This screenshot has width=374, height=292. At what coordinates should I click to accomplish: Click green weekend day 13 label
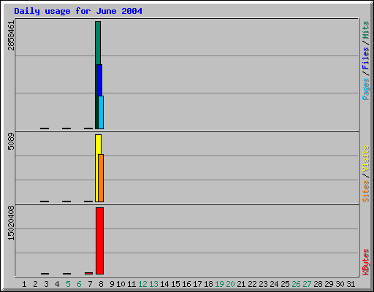click(x=153, y=284)
